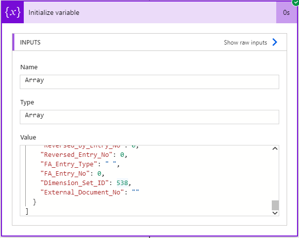Click the "External_Document_No" key text
The image size is (299, 238).
click(x=81, y=192)
